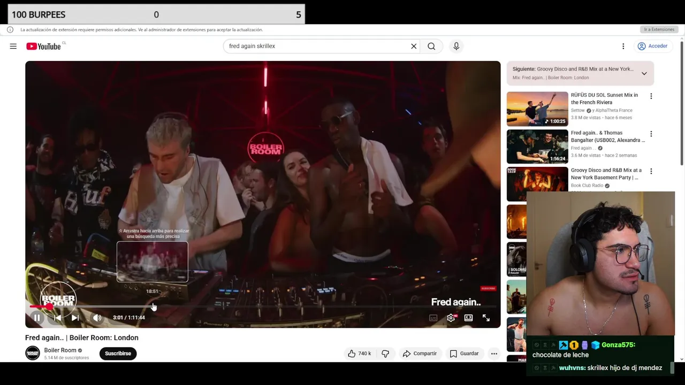The width and height of the screenshot is (685, 385).
Task: Like the video with the thumbs-up 740 k
Action: coord(359,353)
